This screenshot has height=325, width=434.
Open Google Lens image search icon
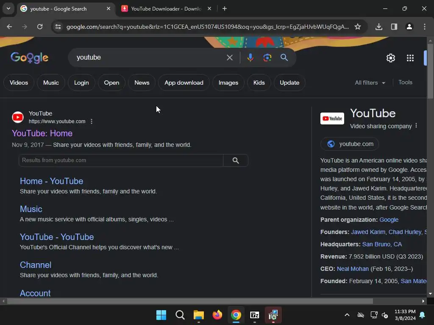[x=267, y=58]
